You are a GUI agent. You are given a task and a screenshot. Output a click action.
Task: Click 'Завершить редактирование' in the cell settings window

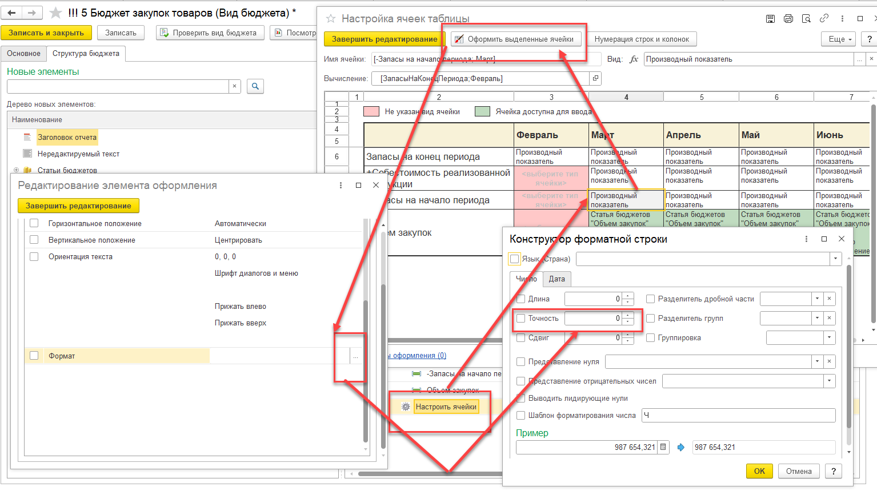coord(385,39)
